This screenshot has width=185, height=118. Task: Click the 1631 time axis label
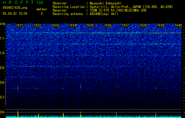(x=20, y=25)
